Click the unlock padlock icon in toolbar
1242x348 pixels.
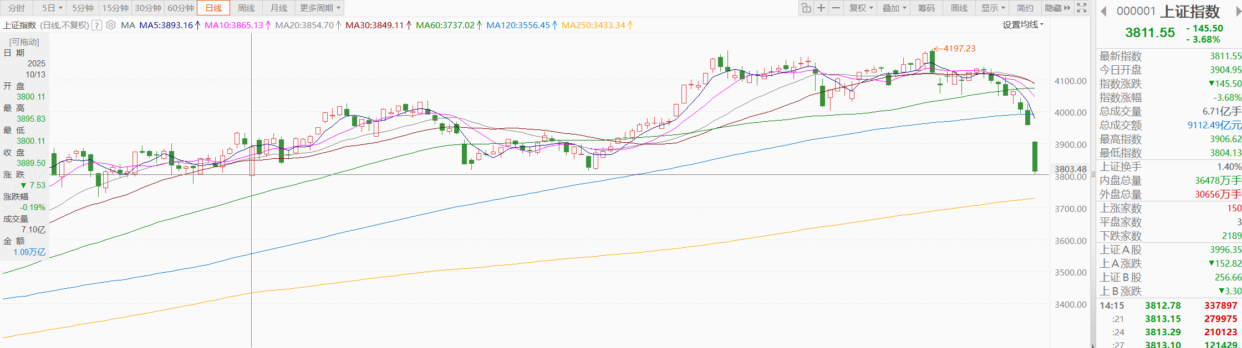[806, 8]
